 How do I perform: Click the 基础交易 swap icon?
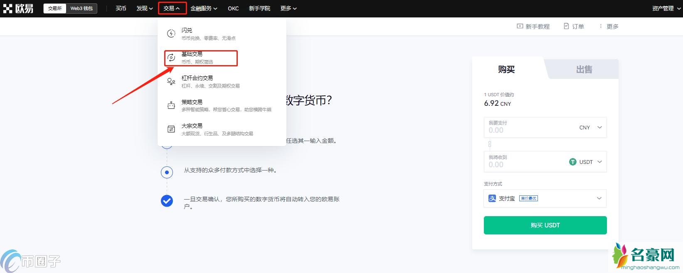(171, 58)
